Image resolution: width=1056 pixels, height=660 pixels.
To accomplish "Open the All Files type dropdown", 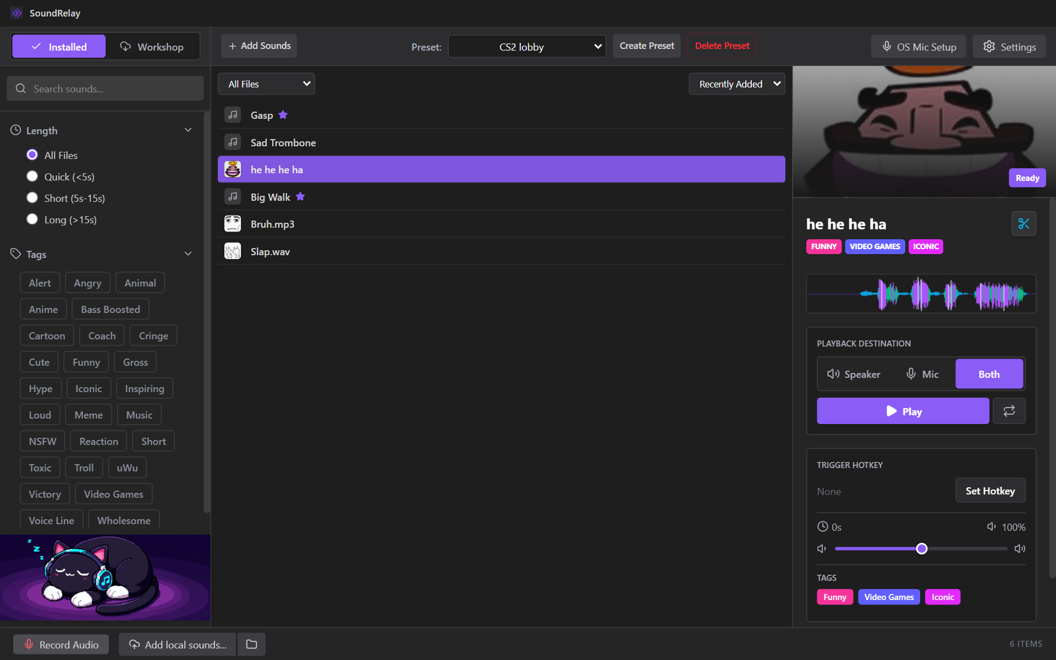I will (266, 84).
